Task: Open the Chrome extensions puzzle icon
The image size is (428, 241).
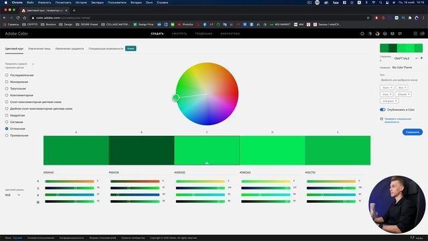Action: click(410, 18)
